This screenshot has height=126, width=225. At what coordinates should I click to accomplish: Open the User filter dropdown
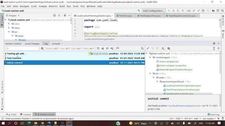pyautogui.click(x=65, y=49)
